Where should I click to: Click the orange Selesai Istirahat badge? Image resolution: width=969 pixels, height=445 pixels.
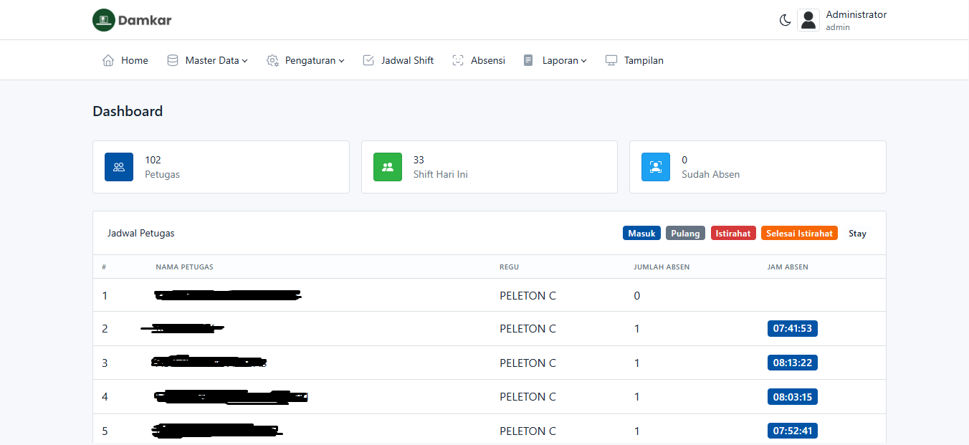click(x=799, y=234)
